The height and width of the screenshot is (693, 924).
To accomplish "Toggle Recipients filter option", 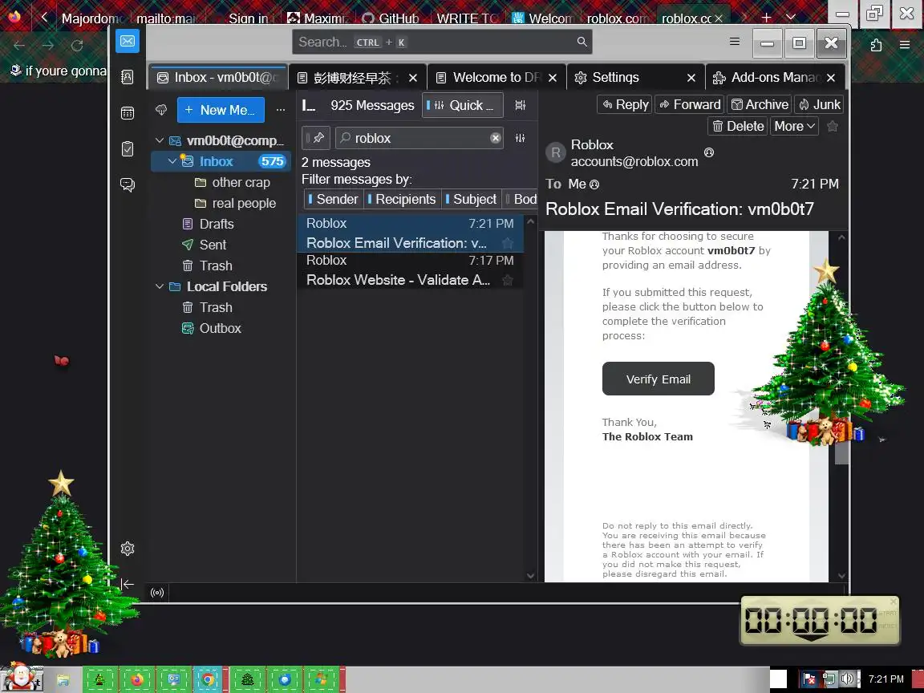I will point(401,199).
